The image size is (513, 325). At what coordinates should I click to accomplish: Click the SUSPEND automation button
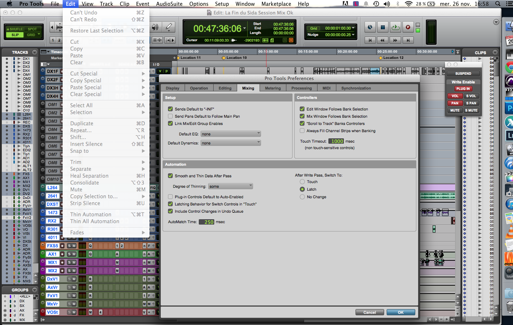click(463, 74)
